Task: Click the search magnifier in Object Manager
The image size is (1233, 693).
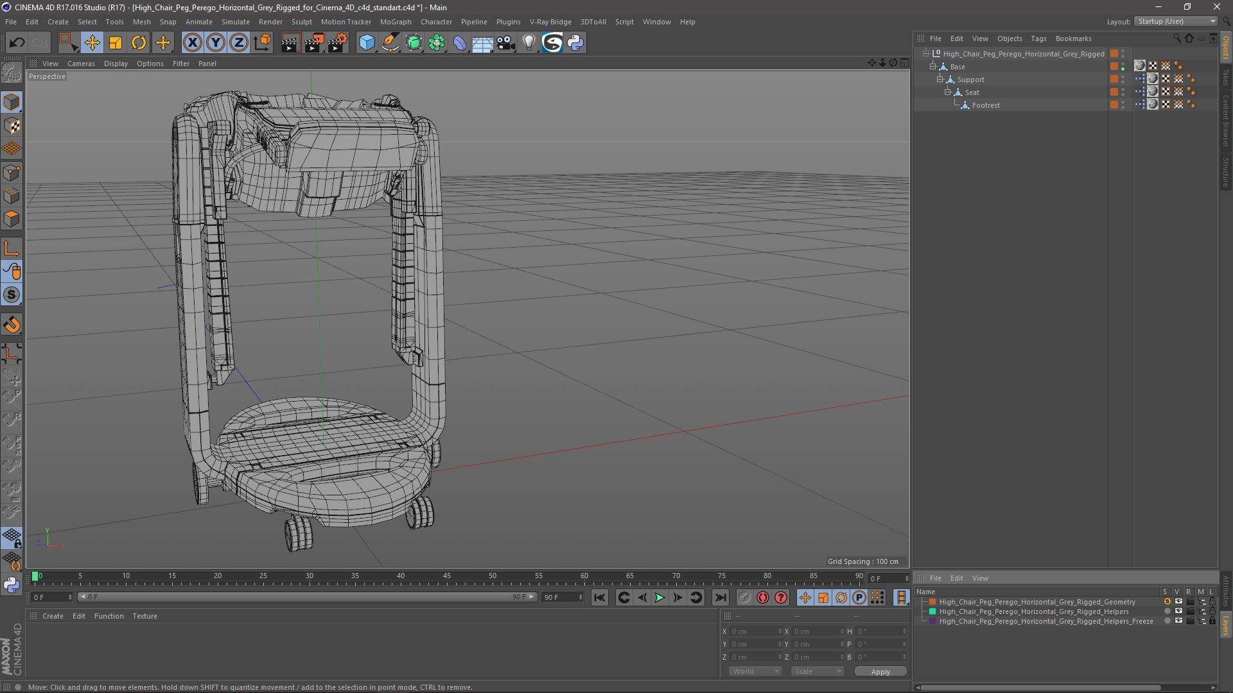Action: pyautogui.click(x=1176, y=38)
